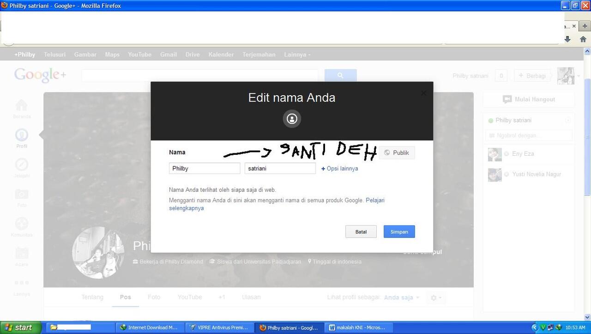Screen dimensions: 591x334
Task: Close the Edit nama Anda dialog
Action: pyautogui.click(x=423, y=93)
